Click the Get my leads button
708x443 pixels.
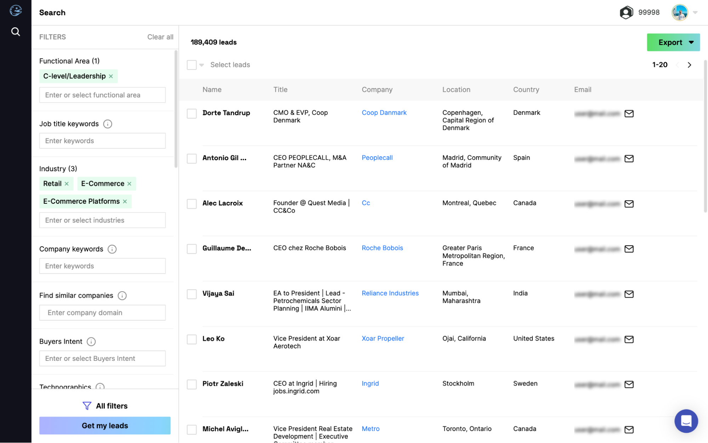pyautogui.click(x=104, y=425)
